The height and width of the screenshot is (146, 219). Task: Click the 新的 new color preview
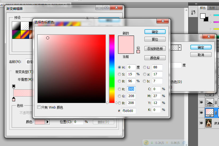pyautogui.click(x=126, y=40)
